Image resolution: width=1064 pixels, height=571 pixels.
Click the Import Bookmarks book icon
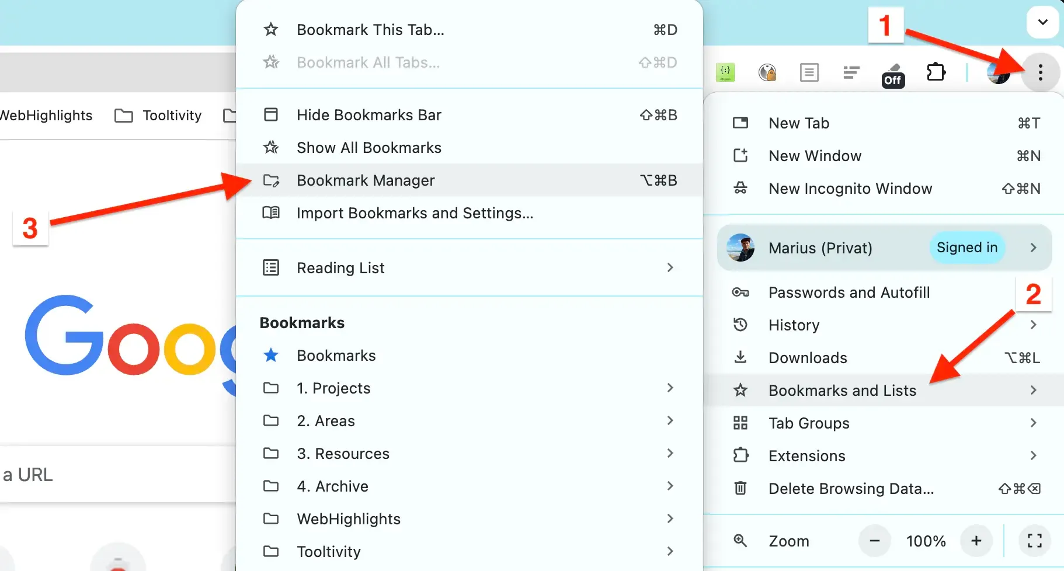pyautogui.click(x=271, y=213)
